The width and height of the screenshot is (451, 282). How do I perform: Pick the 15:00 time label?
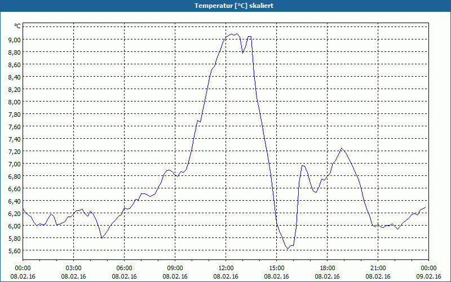(276, 268)
